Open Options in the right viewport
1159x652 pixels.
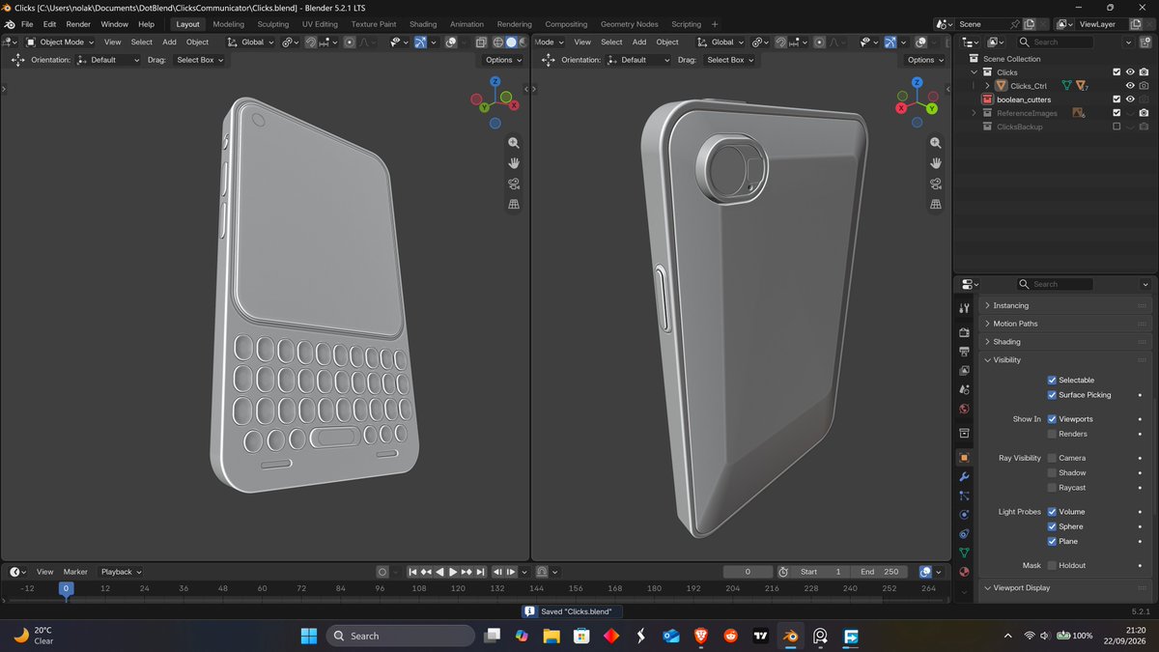925,60
